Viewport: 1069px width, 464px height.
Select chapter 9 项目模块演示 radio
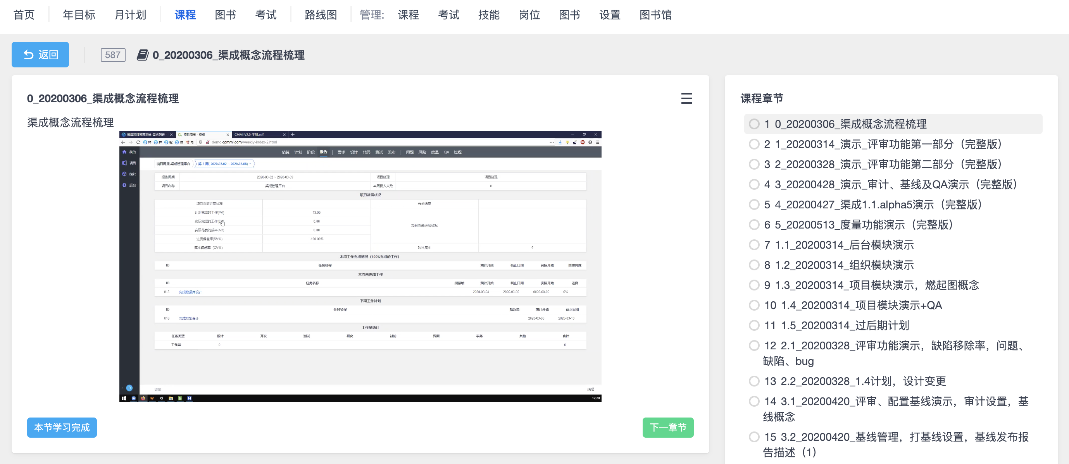click(x=754, y=285)
